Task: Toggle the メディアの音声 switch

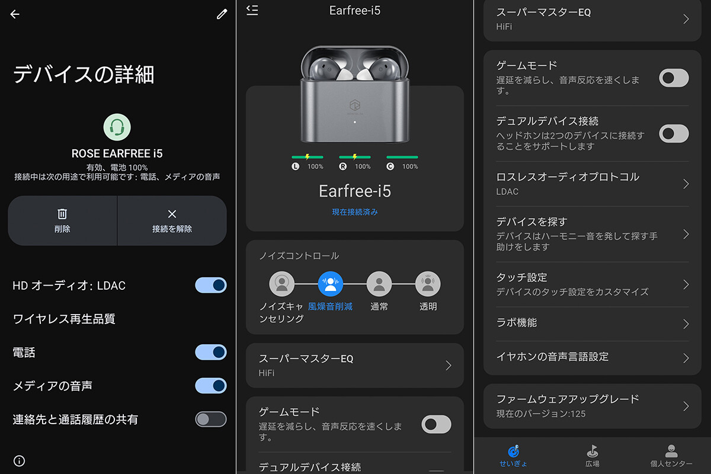Action: [211, 386]
